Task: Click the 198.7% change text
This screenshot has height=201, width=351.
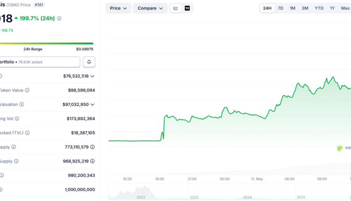Action: 7,30
